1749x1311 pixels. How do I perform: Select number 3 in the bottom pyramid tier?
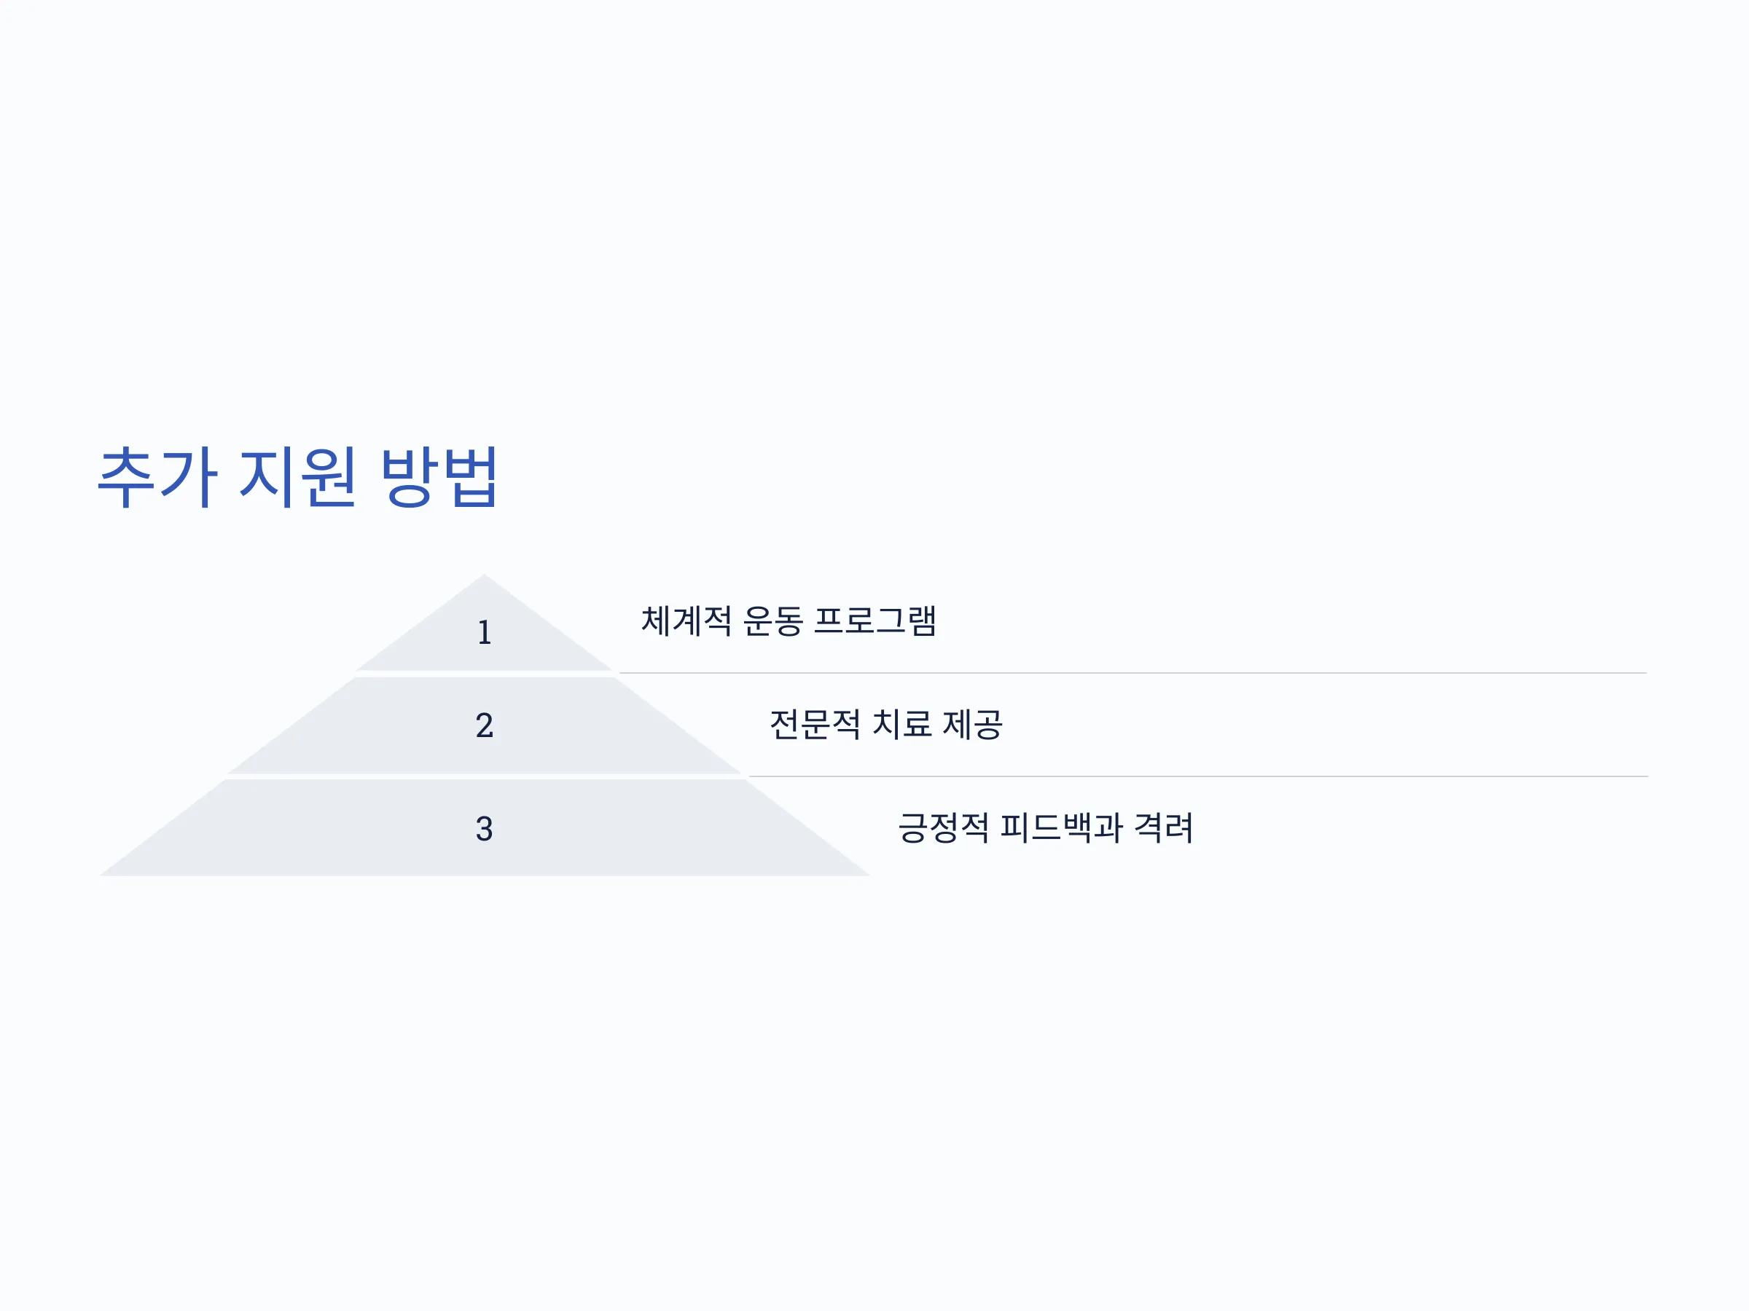[x=484, y=829]
